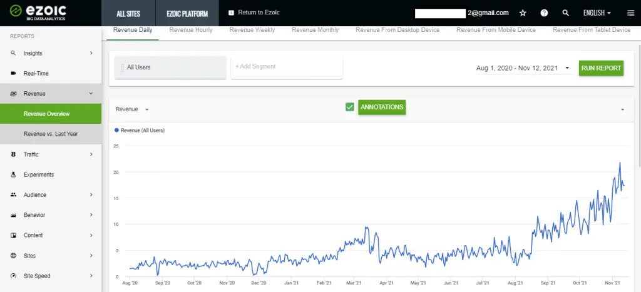
Task: Click the Ezoic logo
Action: point(38,13)
